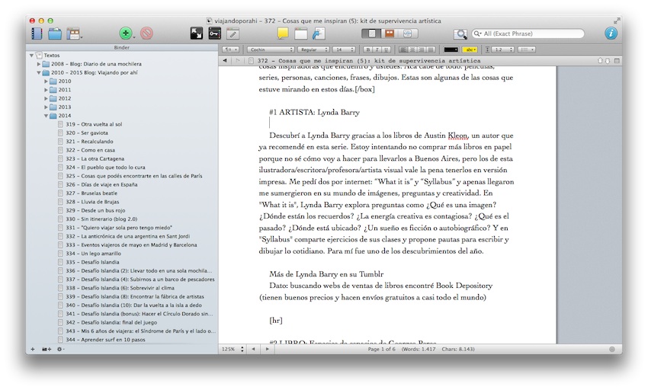Open full screen Composition Mode
The width and height of the screenshot is (648, 390).
(x=196, y=34)
